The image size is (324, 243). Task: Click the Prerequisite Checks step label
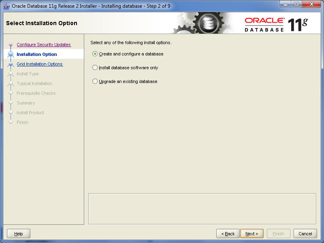[36, 93]
